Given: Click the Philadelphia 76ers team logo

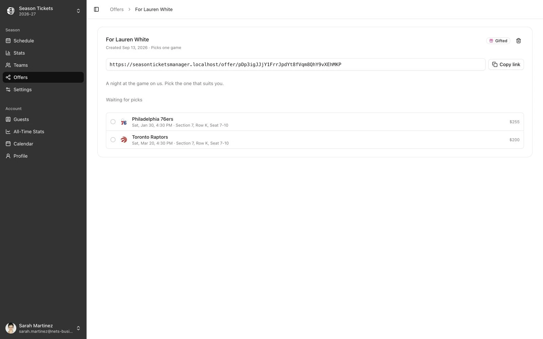Looking at the screenshot, I should pyautogui.click(x=124, y=122).
